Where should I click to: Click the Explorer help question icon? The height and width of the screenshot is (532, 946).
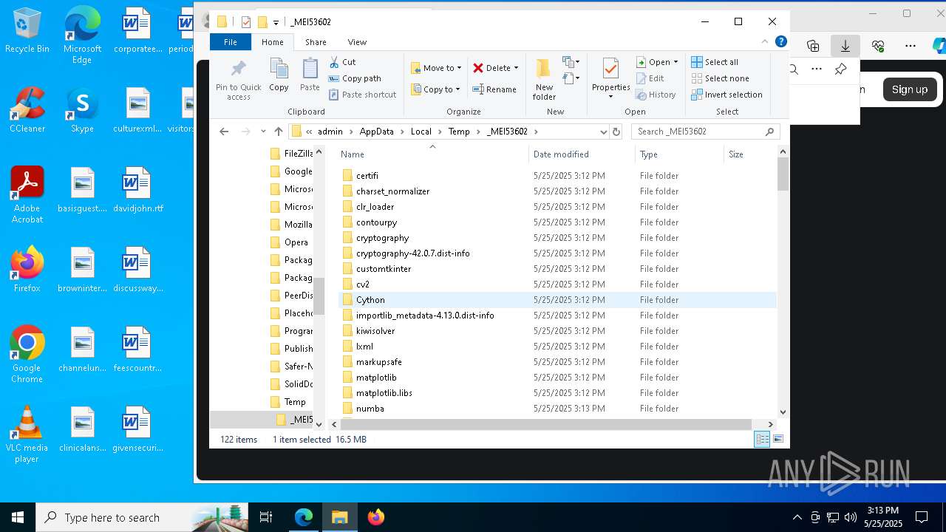pos(781,42)
